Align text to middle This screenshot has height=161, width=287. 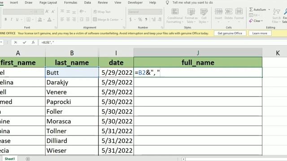(x=68, y=12)
